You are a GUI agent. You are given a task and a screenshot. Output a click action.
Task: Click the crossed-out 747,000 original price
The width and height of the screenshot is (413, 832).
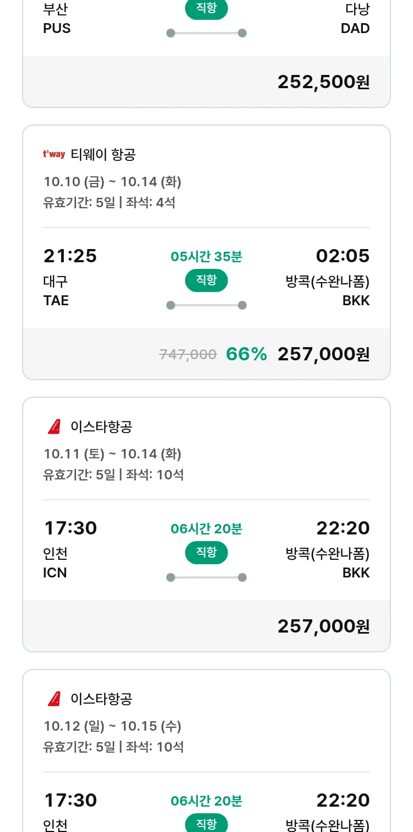(x=188, y=355)
